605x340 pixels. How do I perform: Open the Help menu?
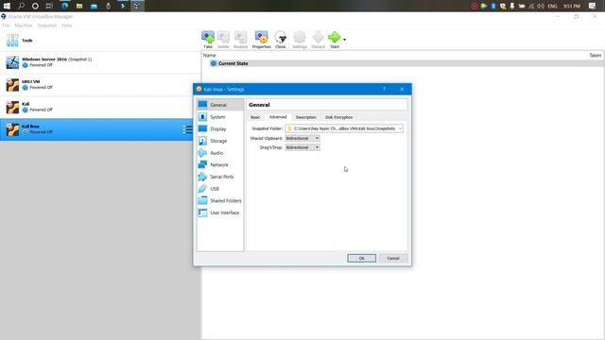pyautogui.click(x=67, y=25)
